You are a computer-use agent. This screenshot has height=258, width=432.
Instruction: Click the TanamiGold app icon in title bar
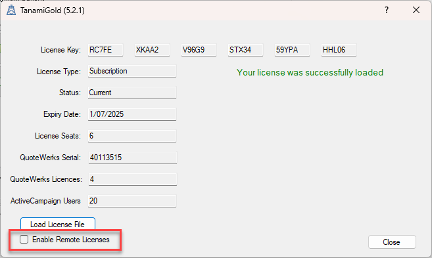tap(11, 11)
